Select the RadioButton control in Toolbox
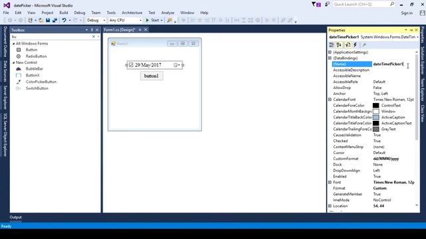426x239 pixels. 36,56
